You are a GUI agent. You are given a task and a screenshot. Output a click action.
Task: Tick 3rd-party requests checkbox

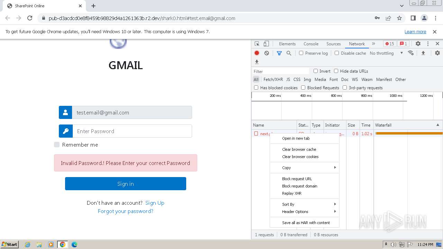point(345,87)
